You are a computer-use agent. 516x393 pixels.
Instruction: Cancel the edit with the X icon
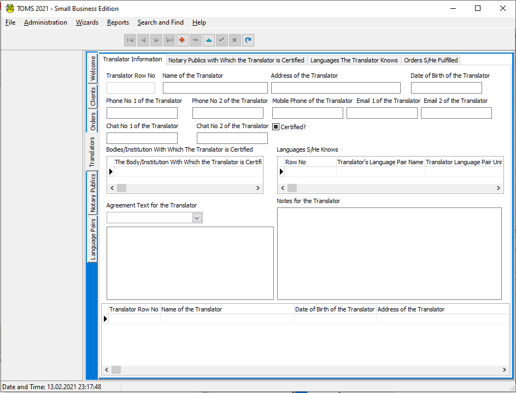click(234, 40)
